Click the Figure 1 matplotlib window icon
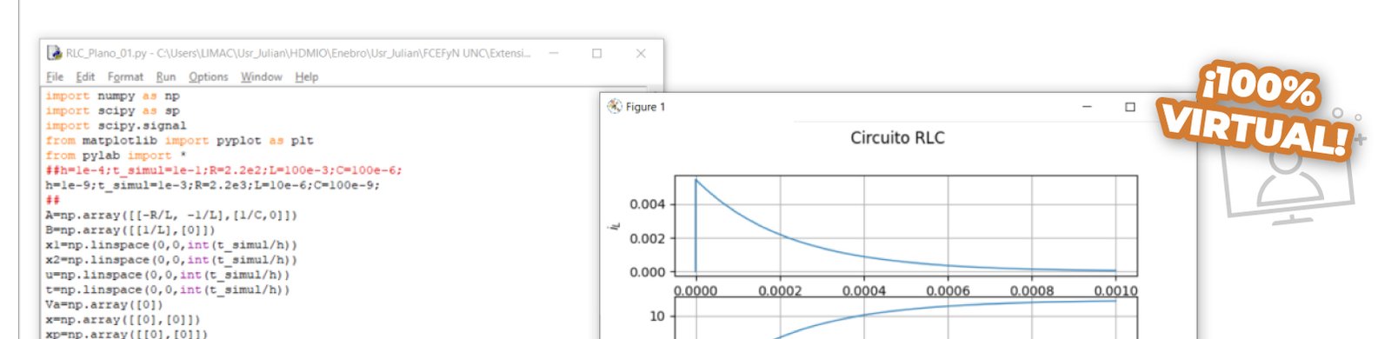 pos(615,106)
